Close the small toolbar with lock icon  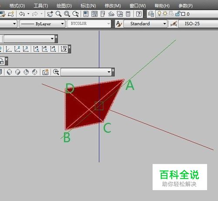7,59
